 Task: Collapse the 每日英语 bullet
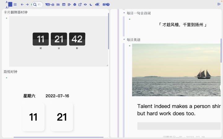124,40
